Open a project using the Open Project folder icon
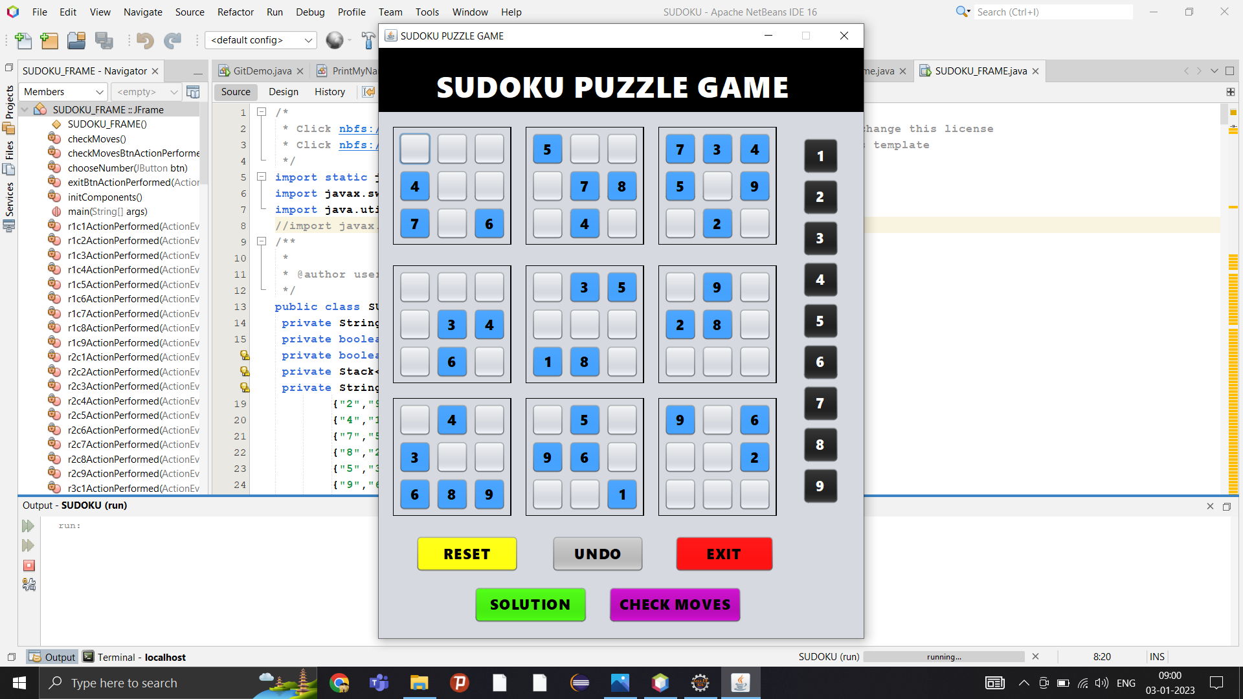Viewport: 1243px width, 699px height. [76, 40]
